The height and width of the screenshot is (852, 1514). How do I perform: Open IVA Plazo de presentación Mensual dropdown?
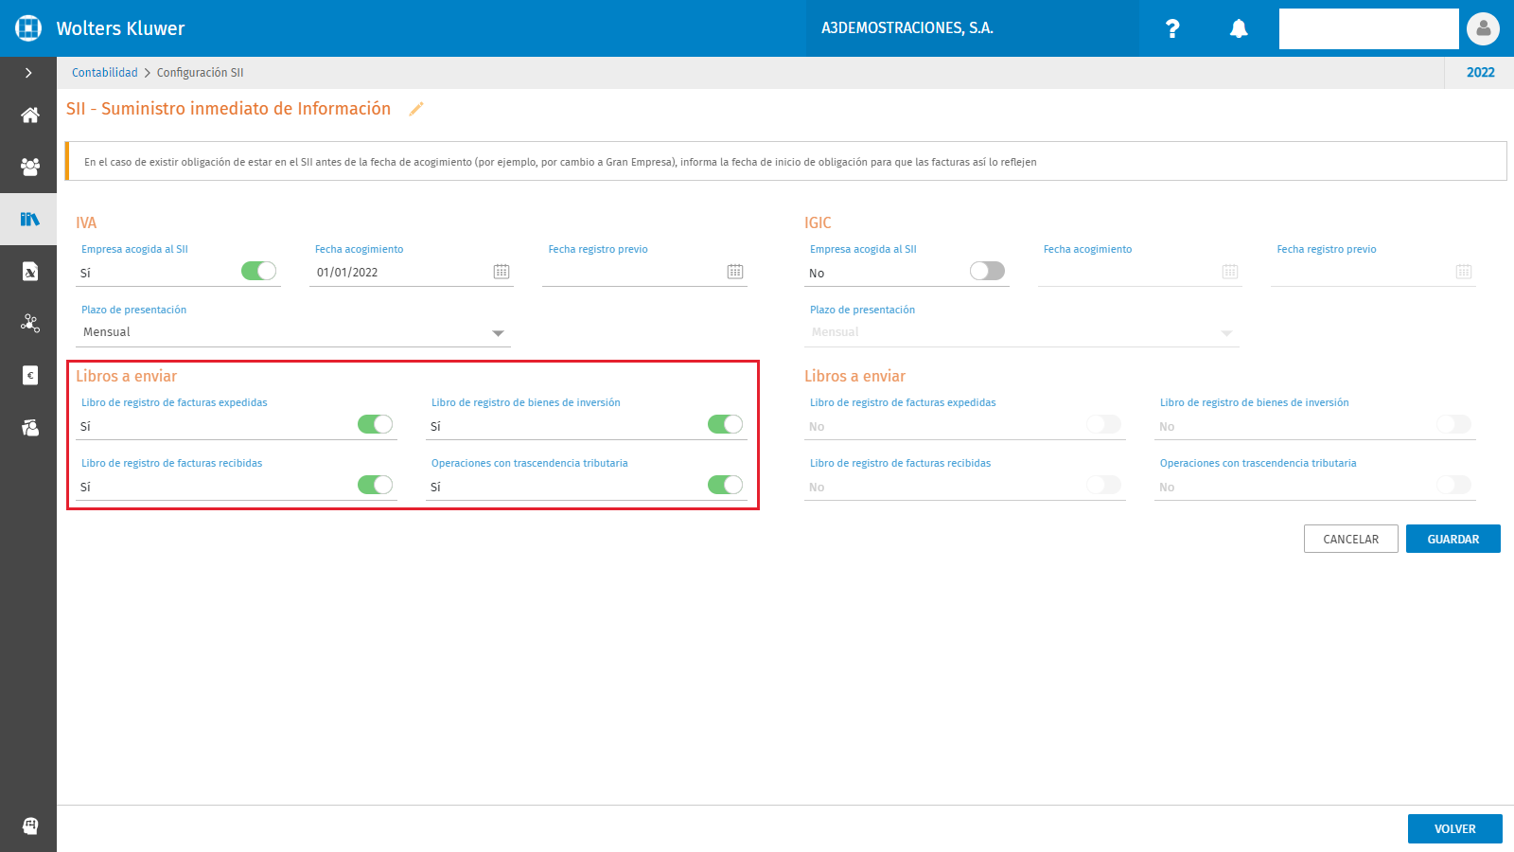[293, 332]
